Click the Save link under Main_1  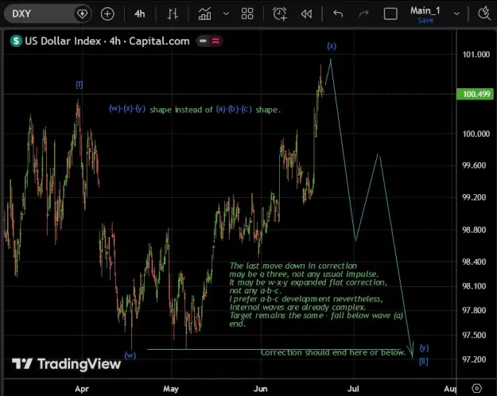point(425,21)
